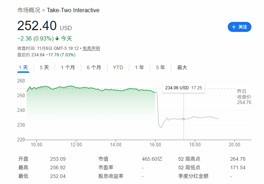Viewport: 264px width, 184px height.
Task: Click the gray dot marker on chart
Action: pyautogui.click(x=184, y=119)
